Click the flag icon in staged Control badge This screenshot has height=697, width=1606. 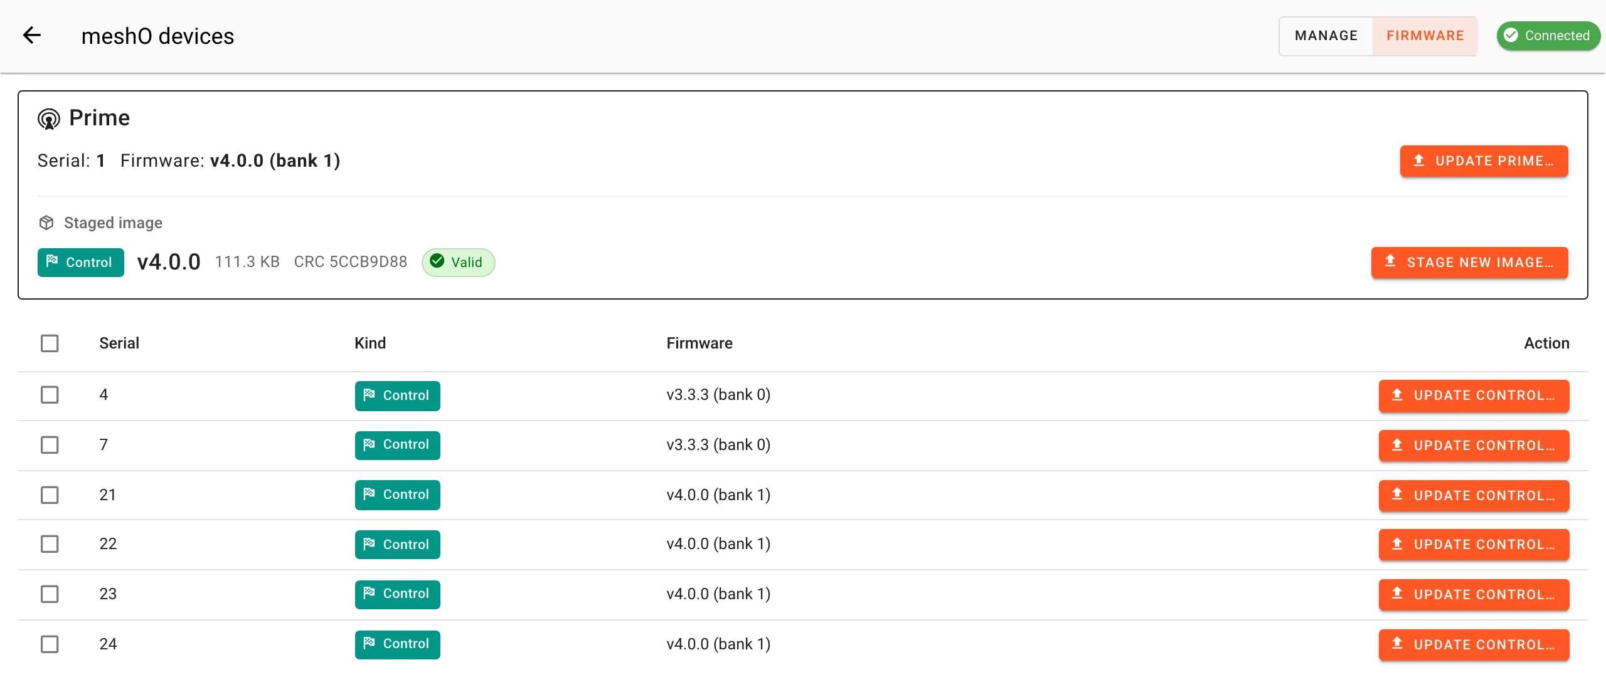52,261
